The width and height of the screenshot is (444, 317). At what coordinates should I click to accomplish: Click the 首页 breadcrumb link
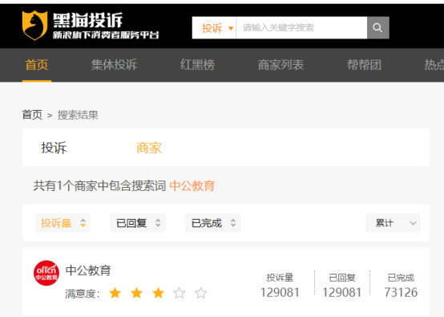click(x=32, y=115)
